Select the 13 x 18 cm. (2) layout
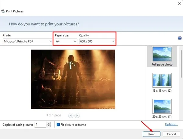This screenshot has height=139, width=183. (162, 82)
